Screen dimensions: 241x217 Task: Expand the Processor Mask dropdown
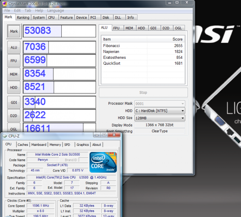pos(160,104)
